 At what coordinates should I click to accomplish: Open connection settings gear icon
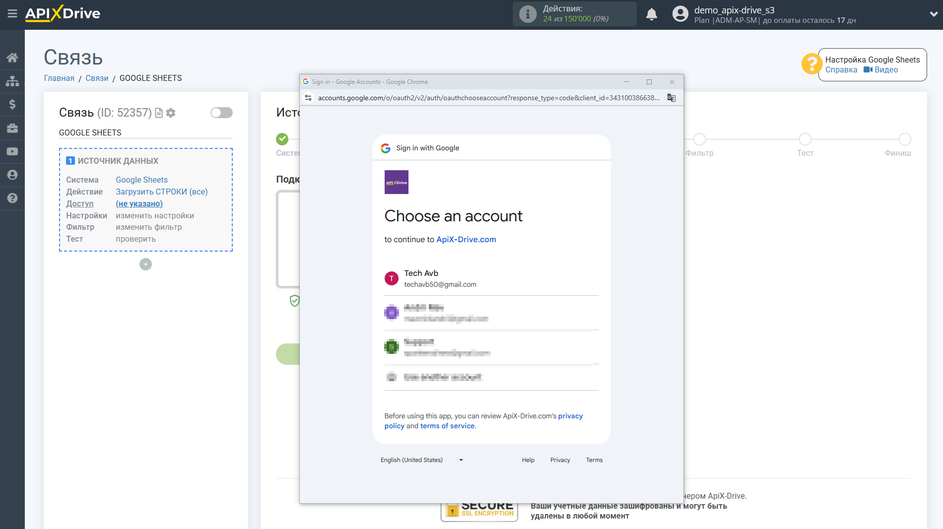171,113
